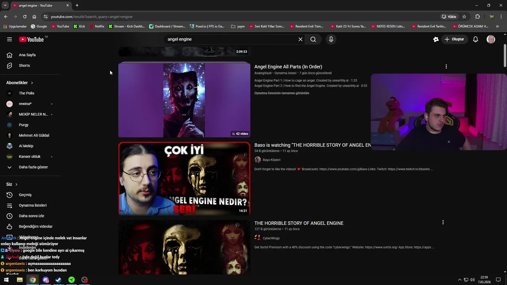
Task: Reload the page in Chrome
Action: [25, 17]
